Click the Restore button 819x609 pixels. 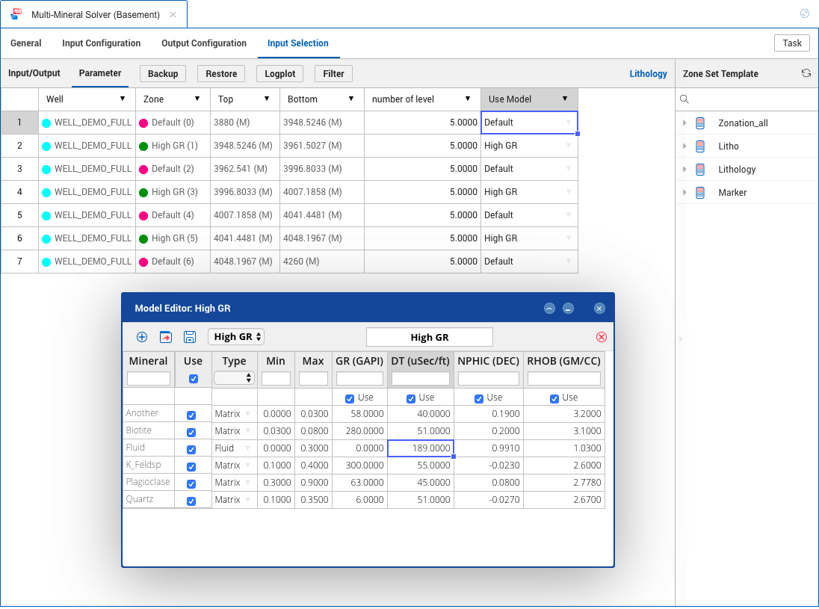pos(221,74)
